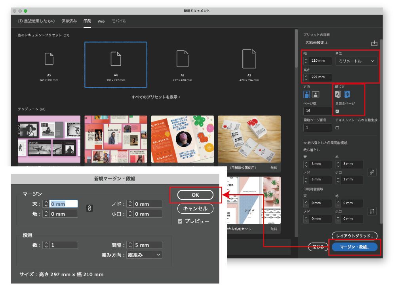Image resolution: width=396 pixels, height=294 pixels.
Task: Click the ページ数 input field
Action: [318, 111]
